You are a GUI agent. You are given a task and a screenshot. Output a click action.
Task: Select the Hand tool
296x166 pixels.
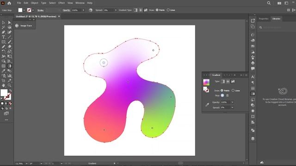[x=3, y=85]
